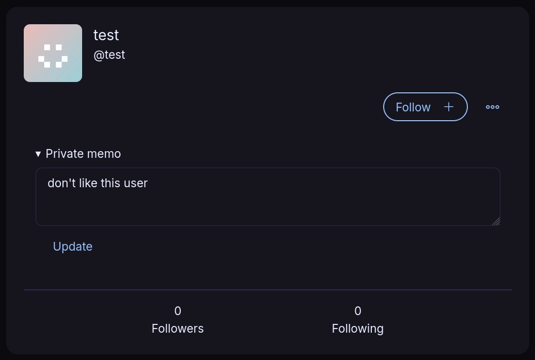The image size is (535, 360).
Task: Click the test user's avatar image
Action: [x=53, y=53]
